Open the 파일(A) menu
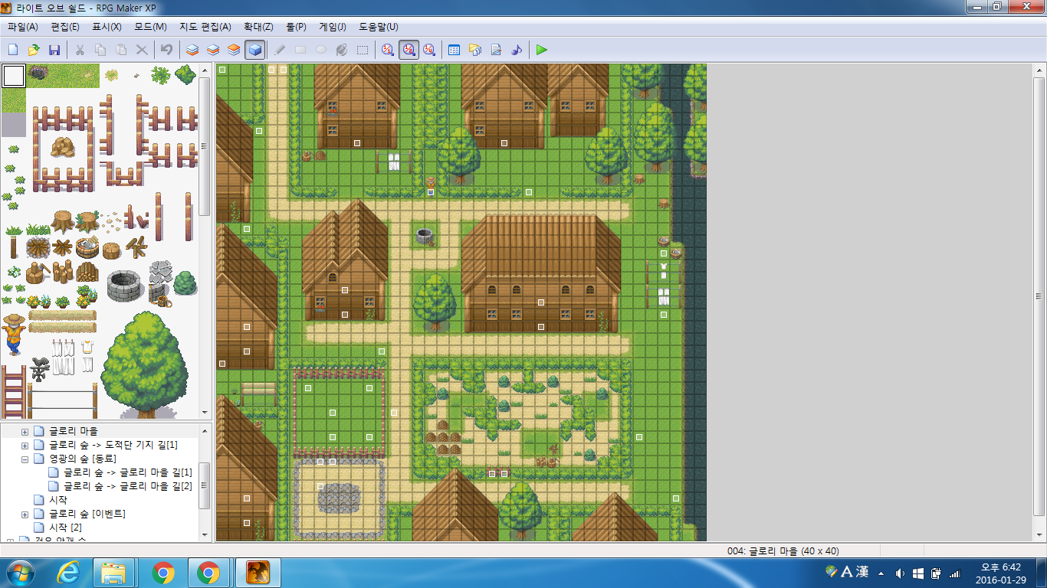Image resolution: width=1047 pixels, height=588 pixels. click(x=23, y=27)
